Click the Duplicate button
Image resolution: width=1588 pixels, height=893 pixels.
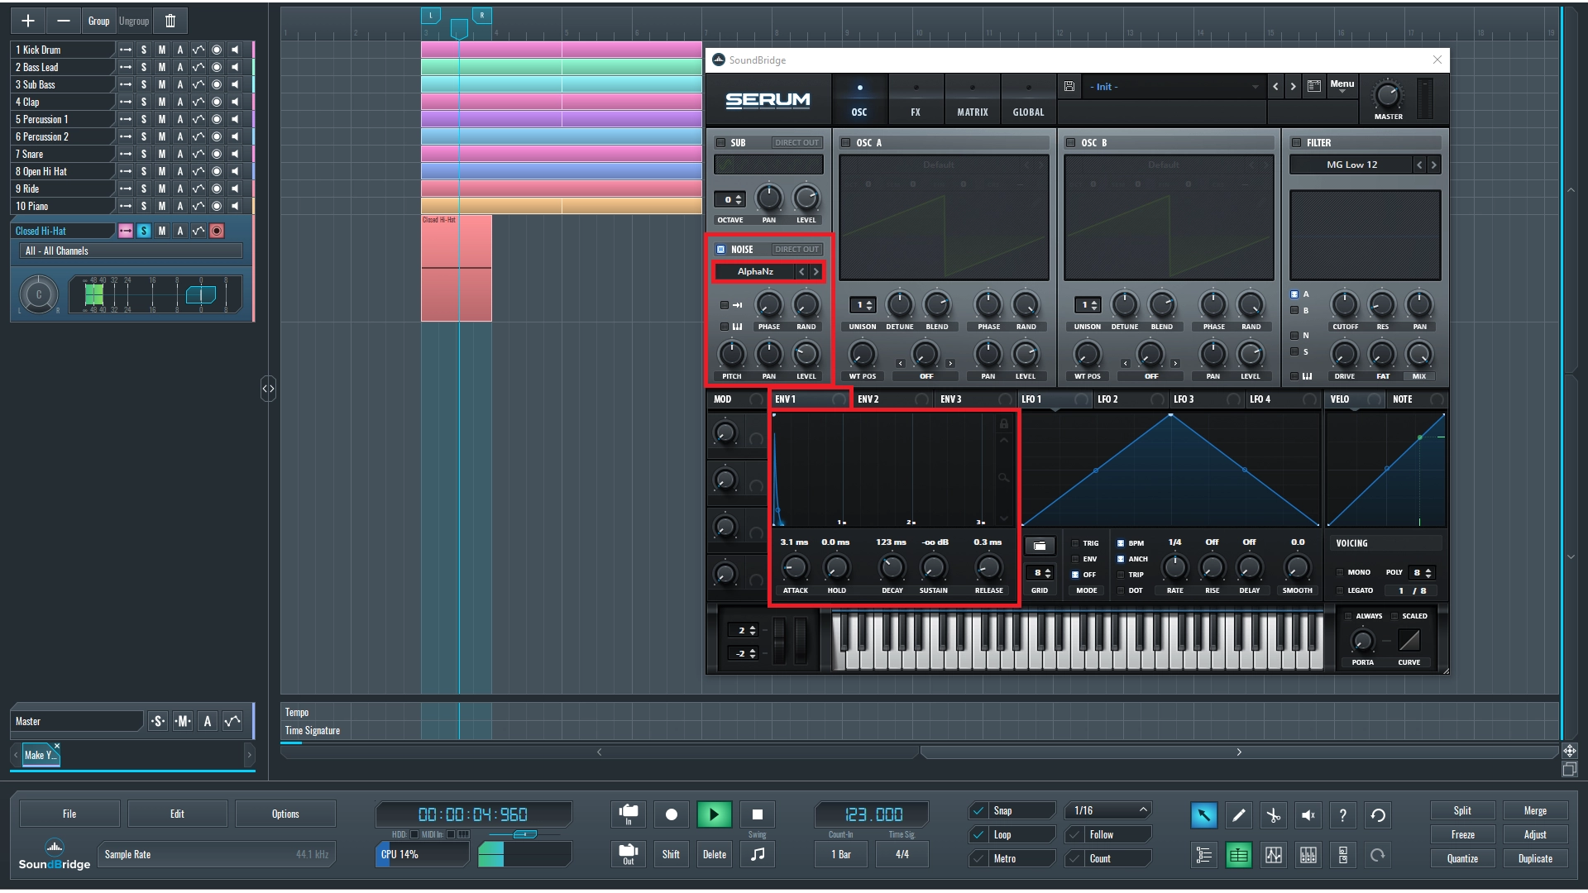click(1535, 859)
